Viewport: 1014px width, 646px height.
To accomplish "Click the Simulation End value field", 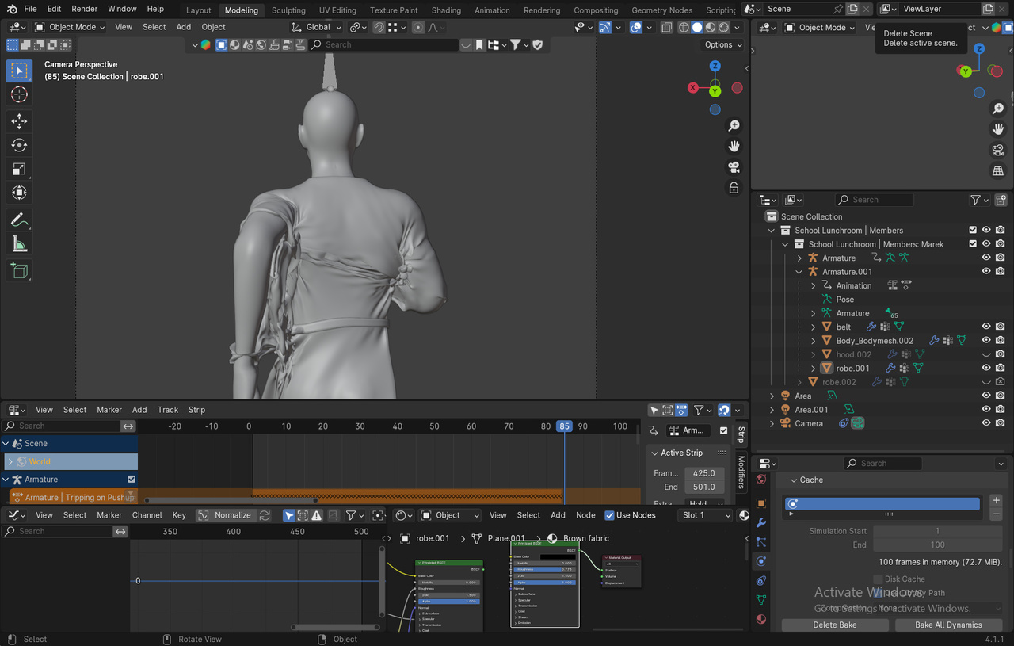I will [937, 545].
